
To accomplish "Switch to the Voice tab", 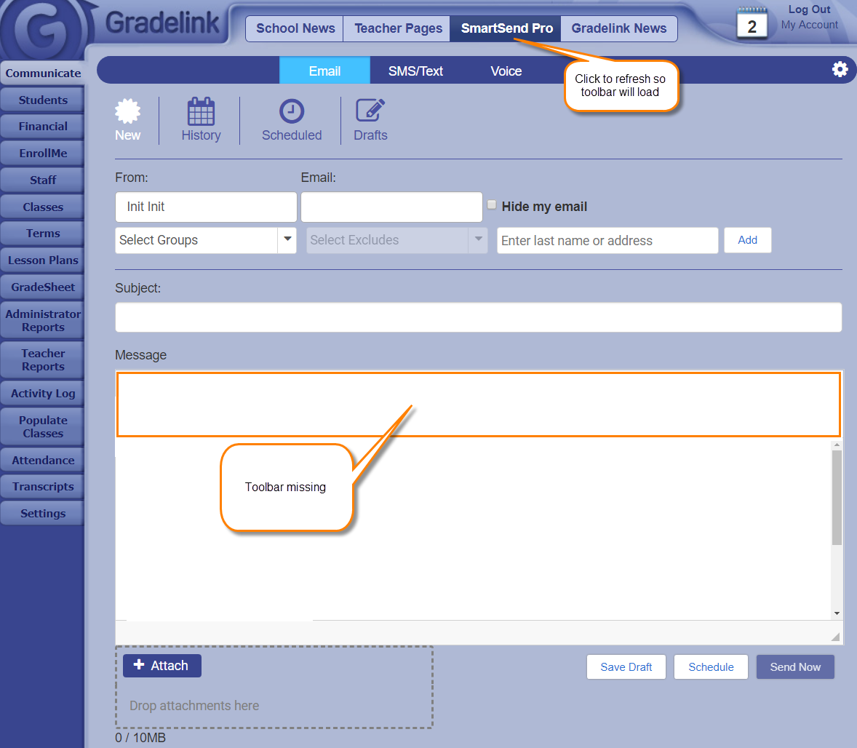I will 506,71.
